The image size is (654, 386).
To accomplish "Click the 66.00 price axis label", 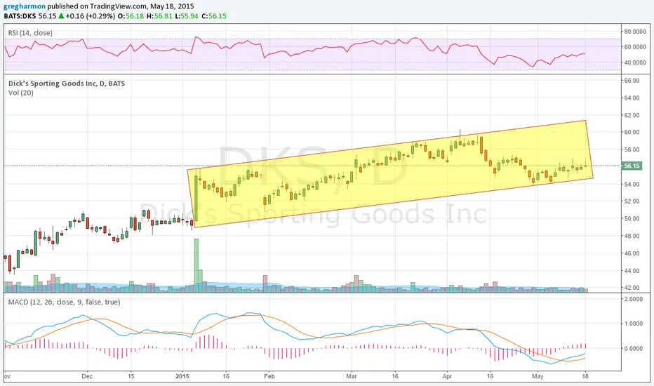I will (x=632, y=81).
